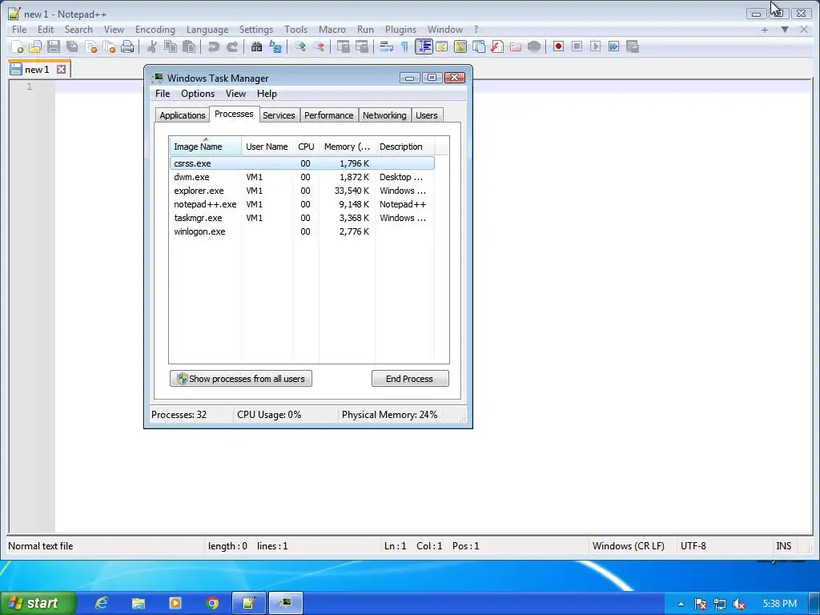Open Internet Explorer from the taskbar
The width and height of the screenshot is (820, 615).
coord(101,604)
